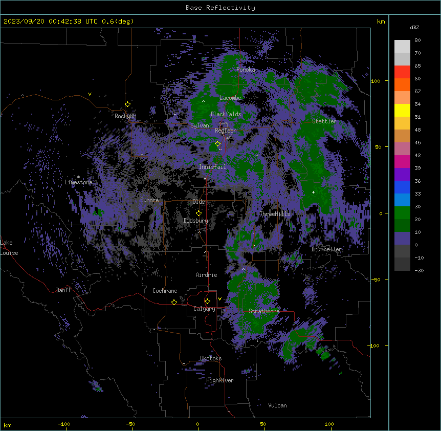Pick the bright yellow swatch in dBZ legend
Viewport: 441px width, 431px height.
[402, 110]
